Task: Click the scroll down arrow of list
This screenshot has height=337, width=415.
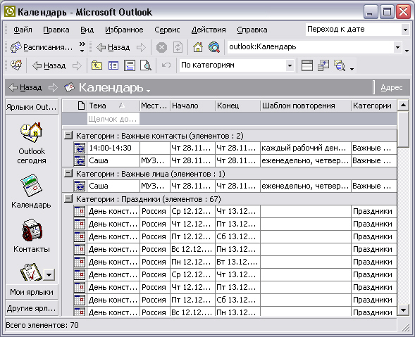Action: click(x=403, y=310)
